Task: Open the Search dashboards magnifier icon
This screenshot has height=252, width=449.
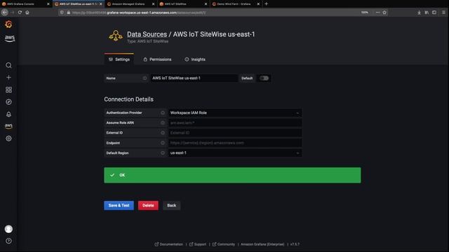Action: pos(8,65)
